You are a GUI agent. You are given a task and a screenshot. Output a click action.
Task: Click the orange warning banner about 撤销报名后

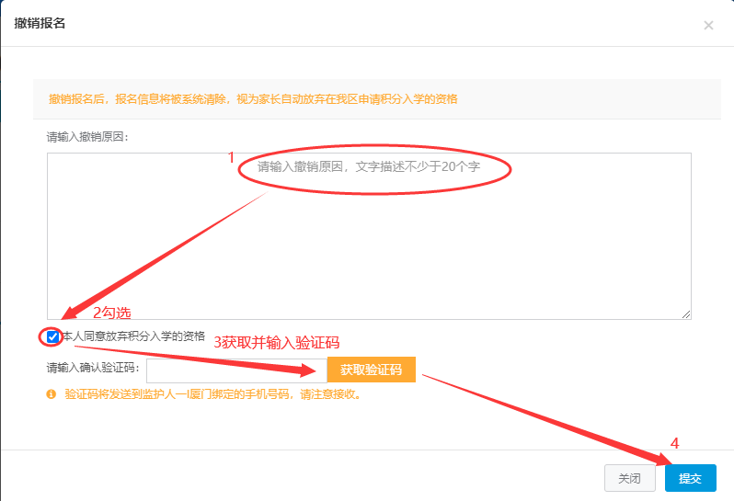(x=253, y=98)
